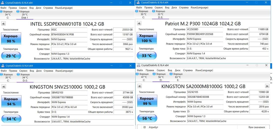The image size is (273, 129).
Task: Click the 34 °C temperature button in SNV2S1000G panel
Action: (11, 119)
